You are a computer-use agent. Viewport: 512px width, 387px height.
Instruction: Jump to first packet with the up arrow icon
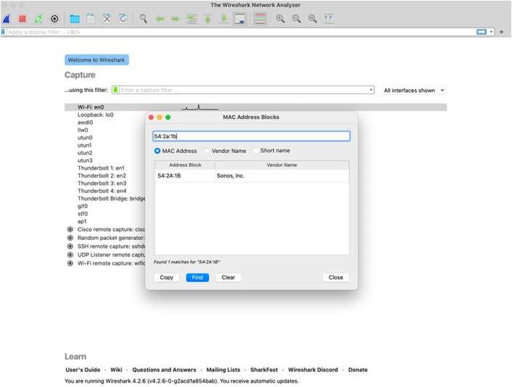[207, 19]
